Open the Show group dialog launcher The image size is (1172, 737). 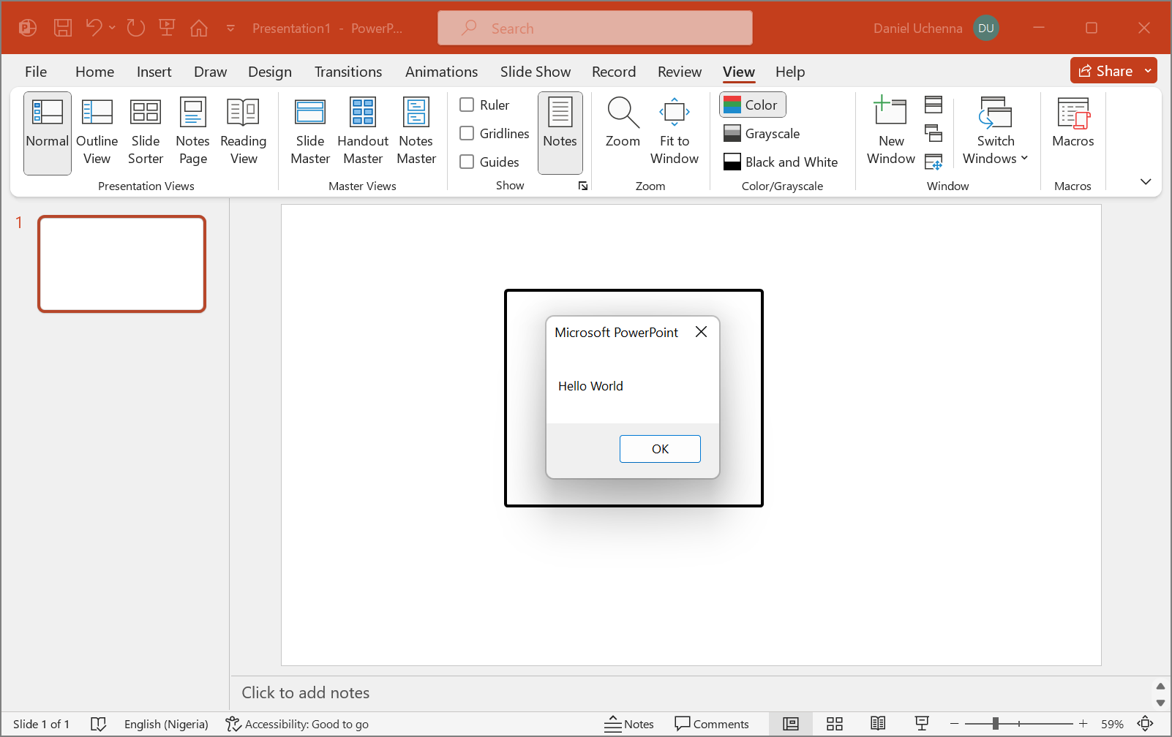click(583, 186)
